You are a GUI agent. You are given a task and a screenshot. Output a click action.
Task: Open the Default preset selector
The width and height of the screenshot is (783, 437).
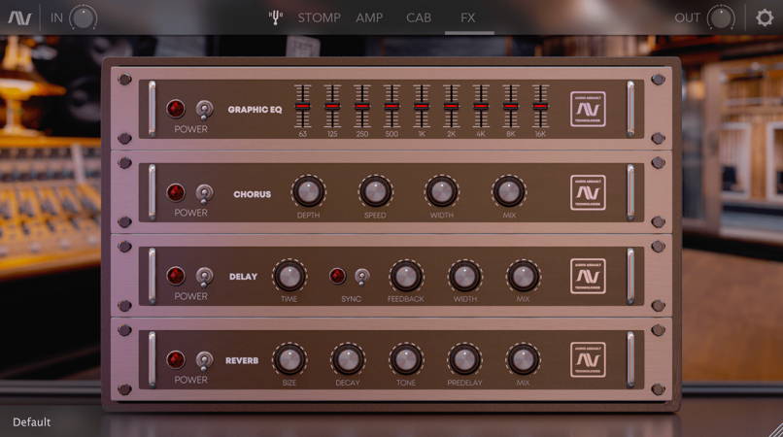[32, 422]
